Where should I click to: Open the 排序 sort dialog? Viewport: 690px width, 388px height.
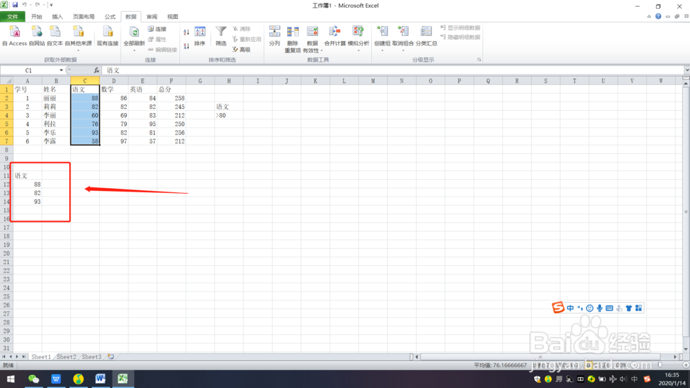click(x=200, y=36)
